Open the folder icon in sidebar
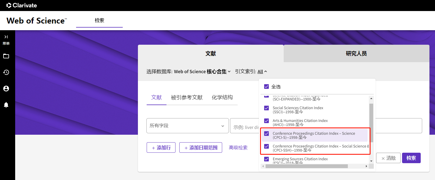Screen dimensions: 435x180 [6, 56]
